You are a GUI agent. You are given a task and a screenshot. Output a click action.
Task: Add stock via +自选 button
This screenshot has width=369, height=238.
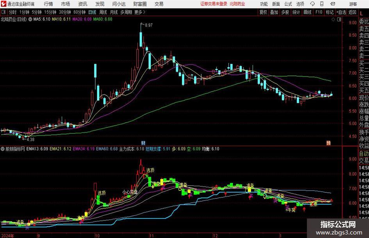(x=341, y=12)
